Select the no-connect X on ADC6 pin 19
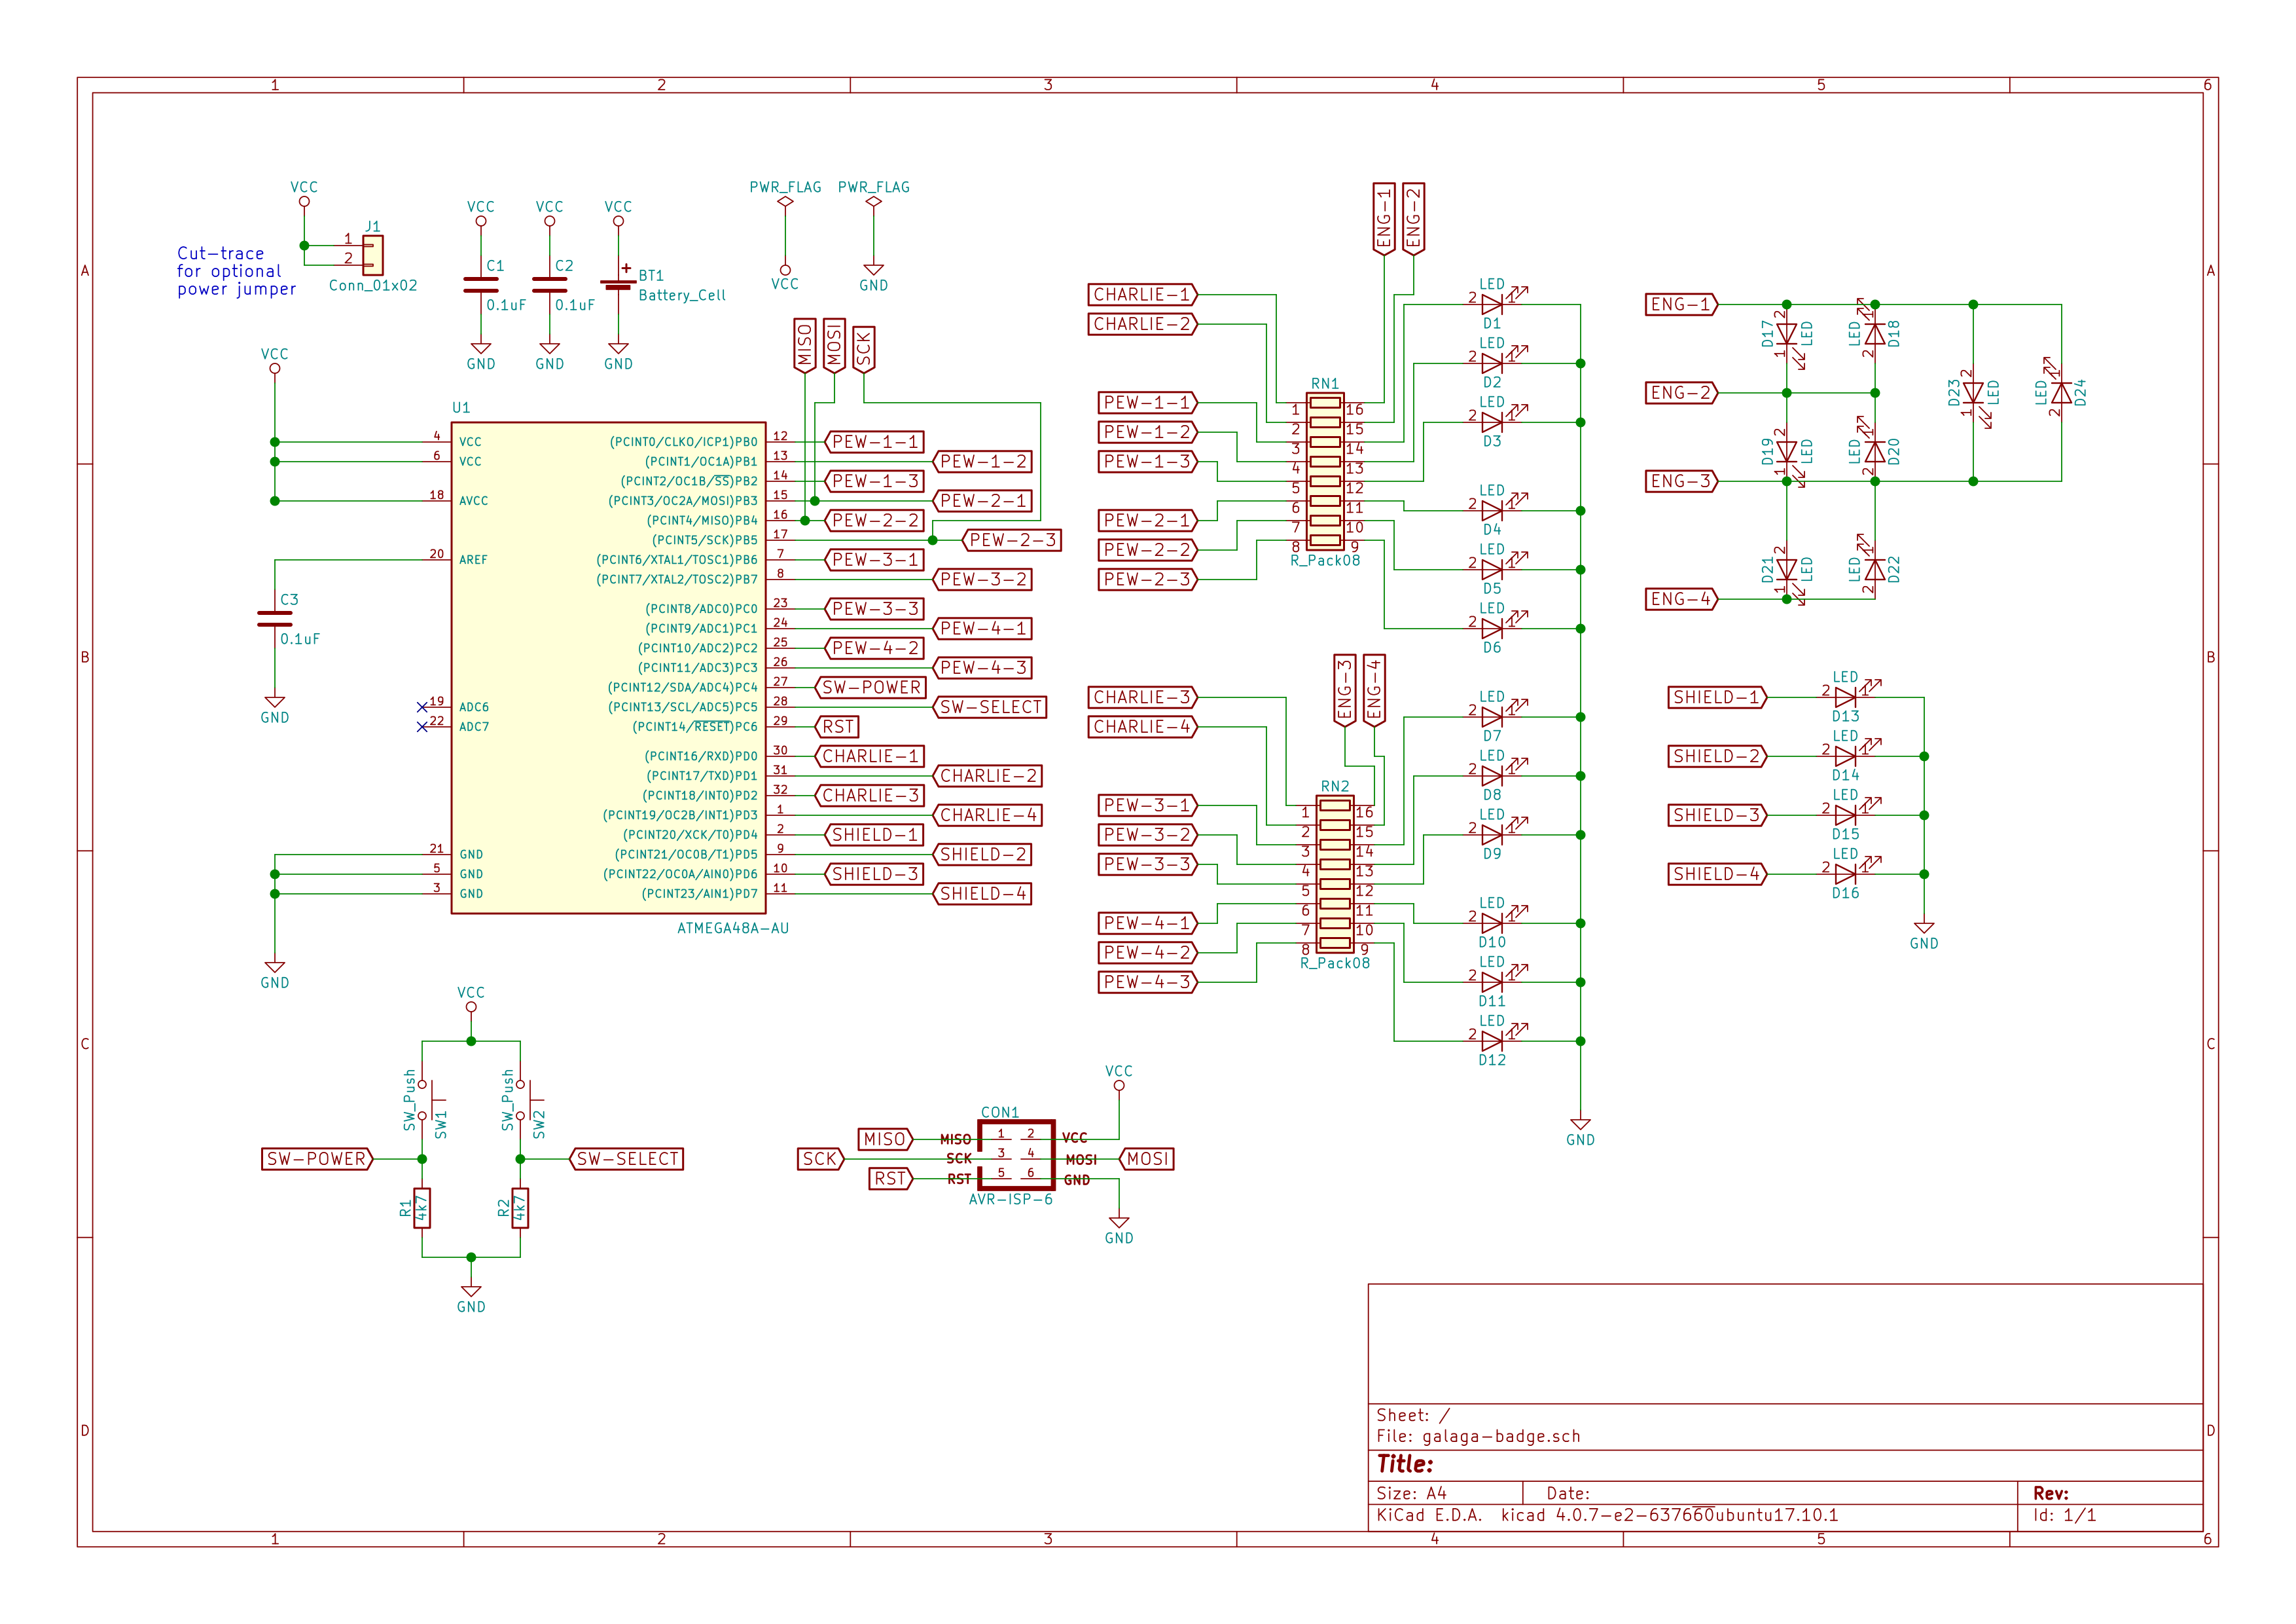The image size is (2296, 1624). point(422,707)
